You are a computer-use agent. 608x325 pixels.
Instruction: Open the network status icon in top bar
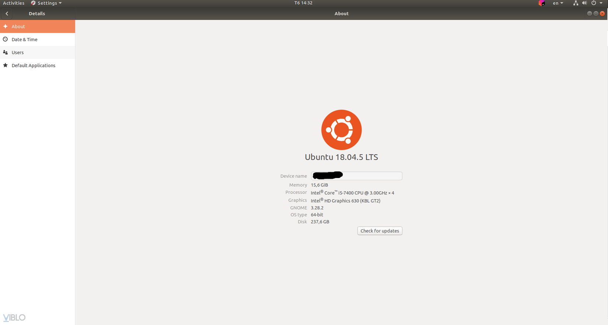576,3
